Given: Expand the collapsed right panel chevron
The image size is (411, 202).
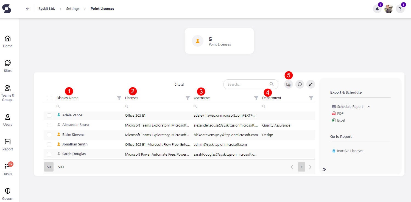Looking at the screenshot, I should click(x=324, y=169).
